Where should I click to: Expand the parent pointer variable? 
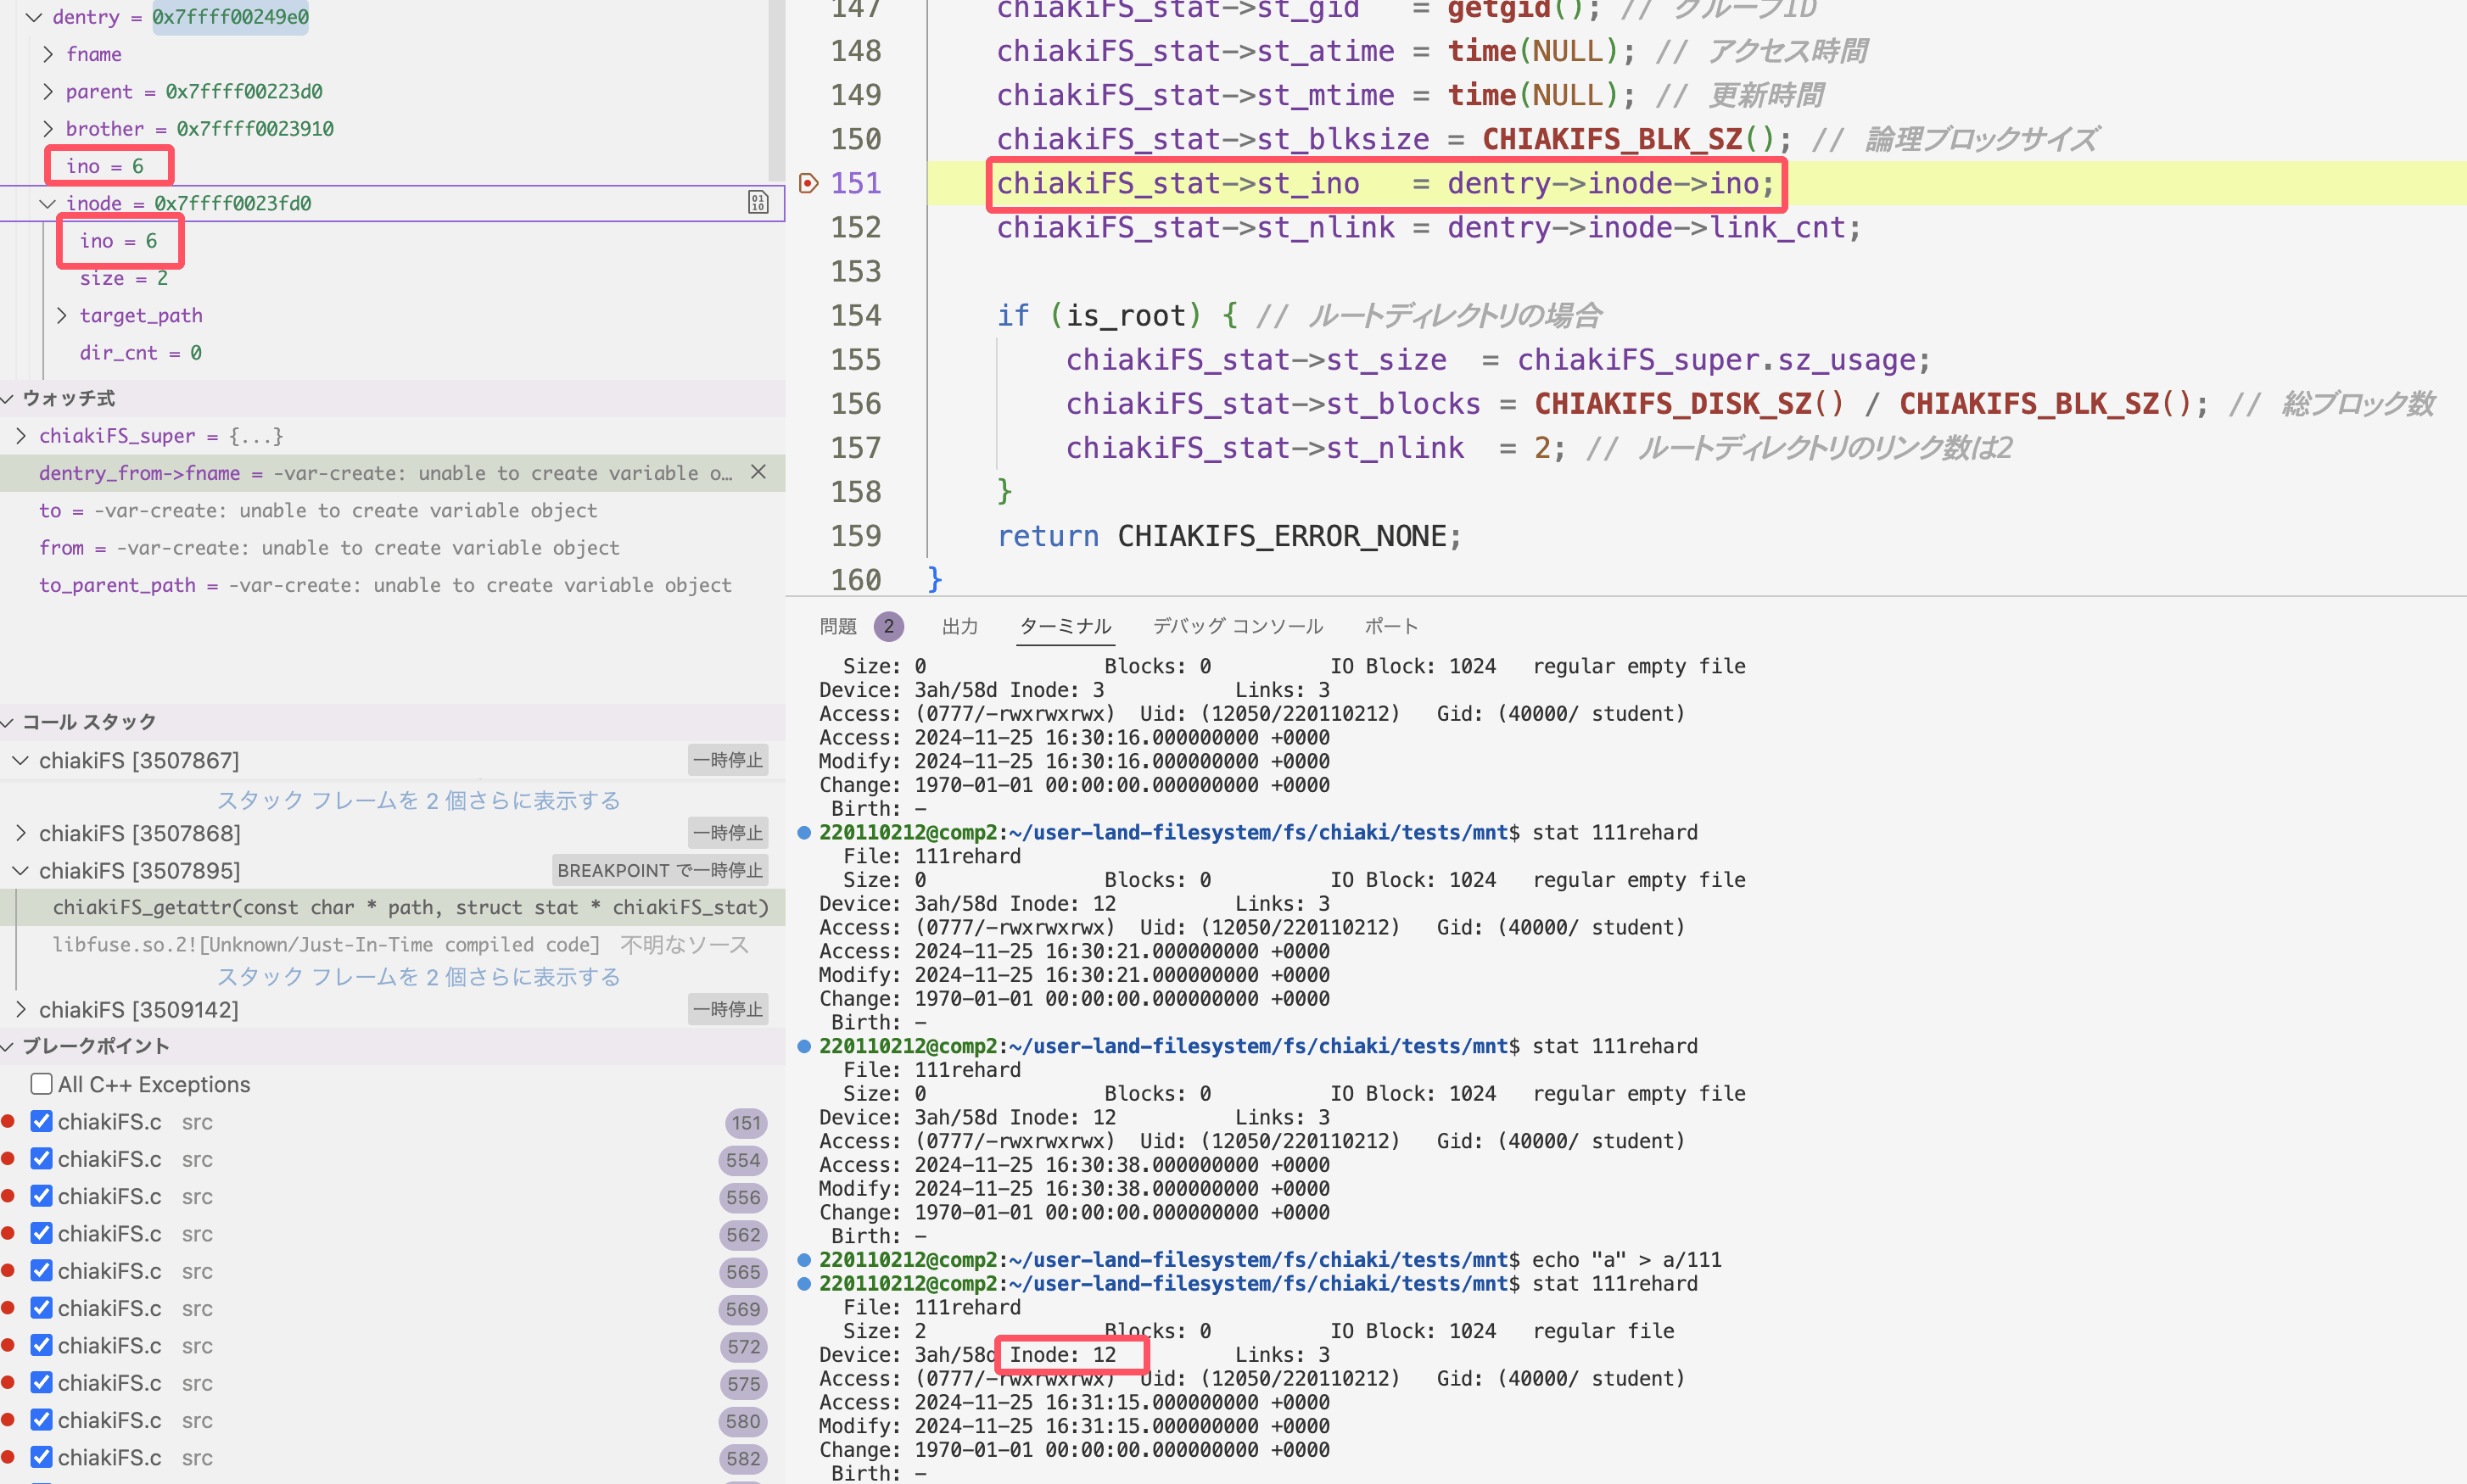pos(48,91)
